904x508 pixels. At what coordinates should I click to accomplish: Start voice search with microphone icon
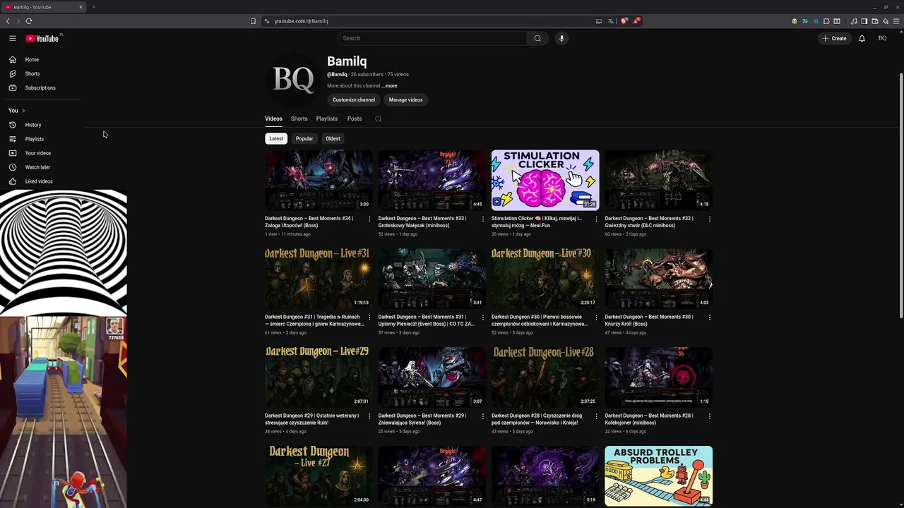click(x=561, y=38)
